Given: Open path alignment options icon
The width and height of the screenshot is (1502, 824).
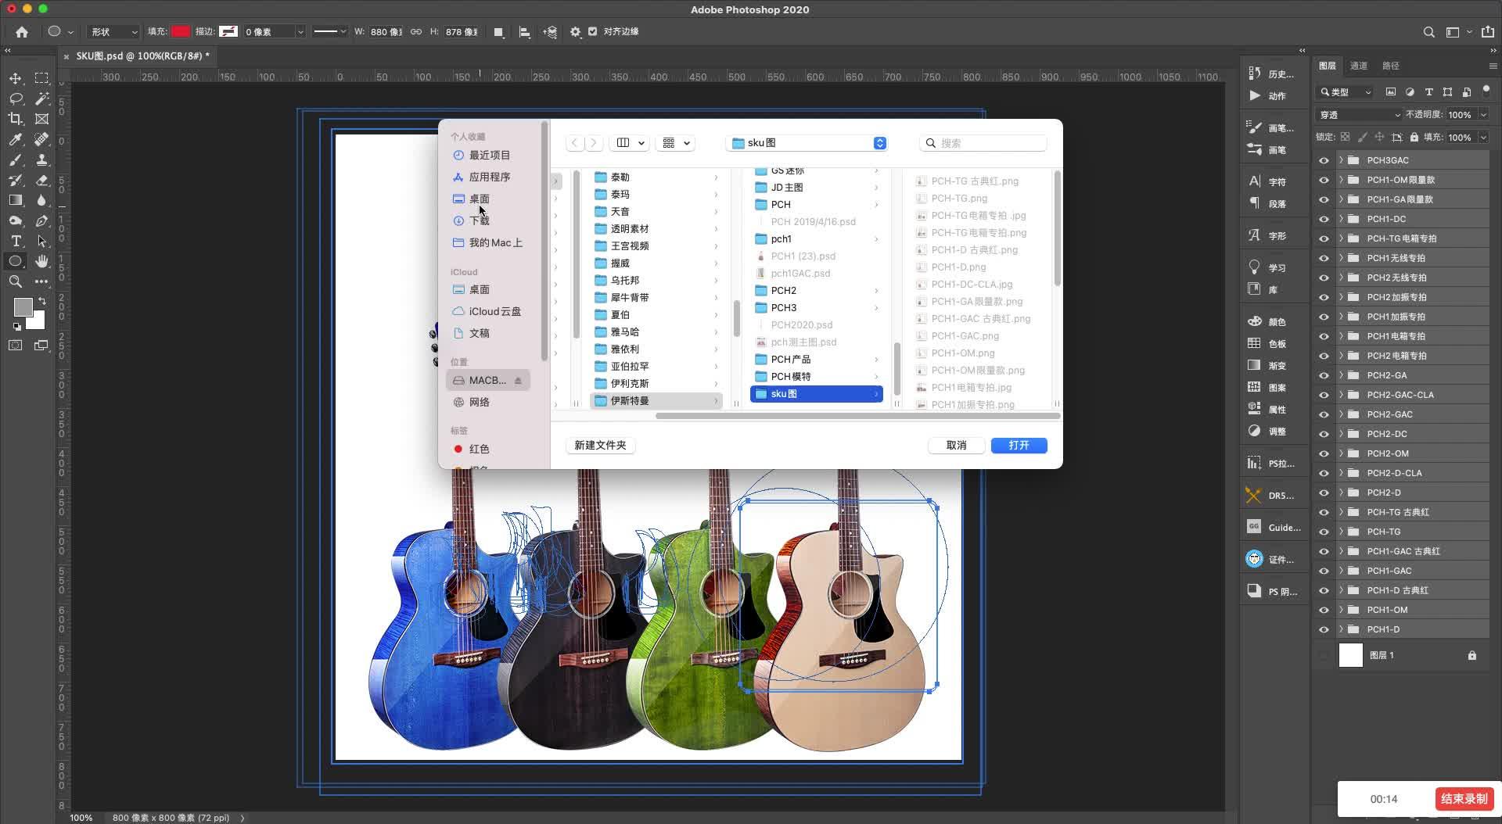Looking at the screenshot, I should (525, 32).
